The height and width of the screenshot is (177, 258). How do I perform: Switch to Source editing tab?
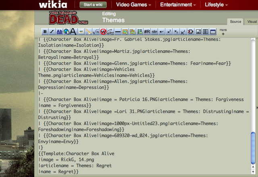(x=235, y=22)
